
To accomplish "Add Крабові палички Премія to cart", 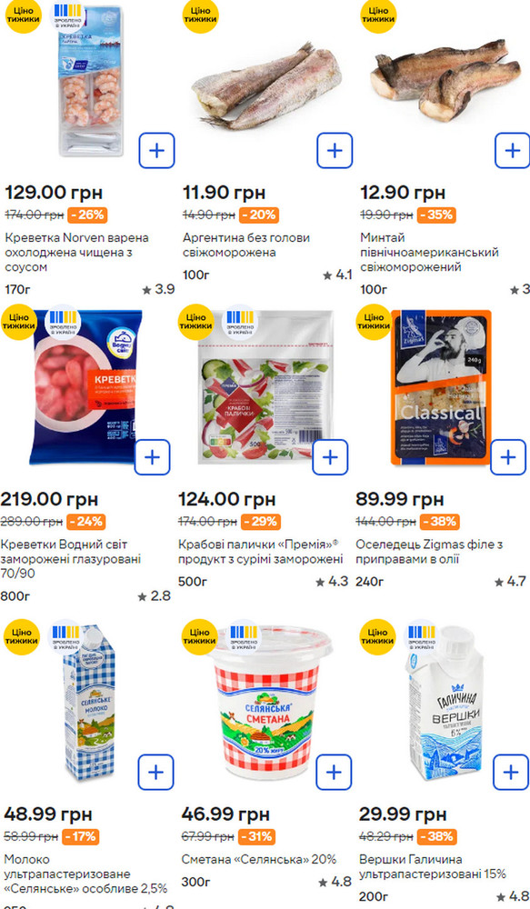I will 330,457.
